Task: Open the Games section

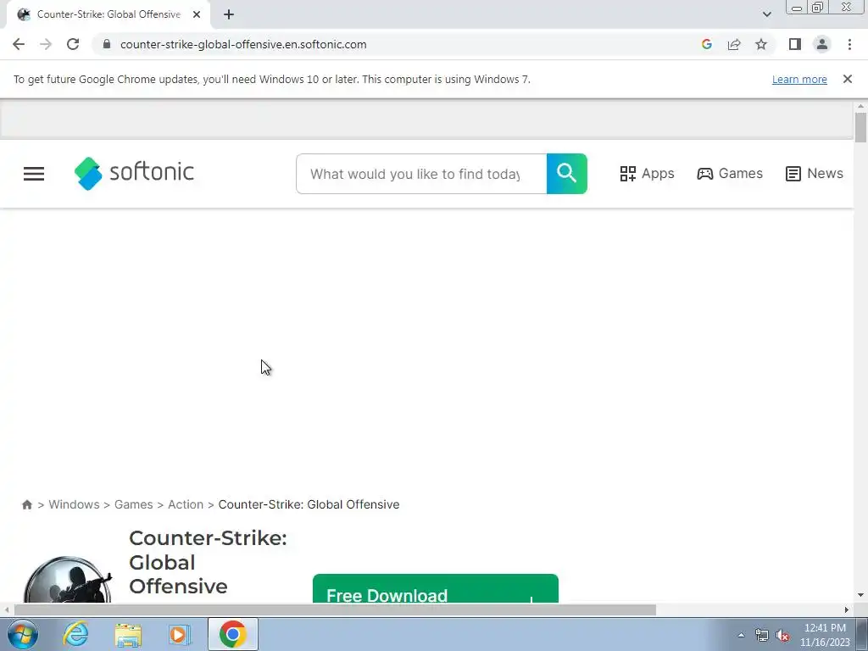Action: pyautogui.click(x=730, y=173)
